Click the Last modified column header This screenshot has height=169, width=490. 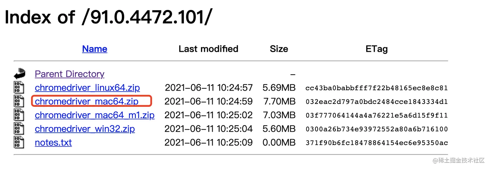[208, 49]
